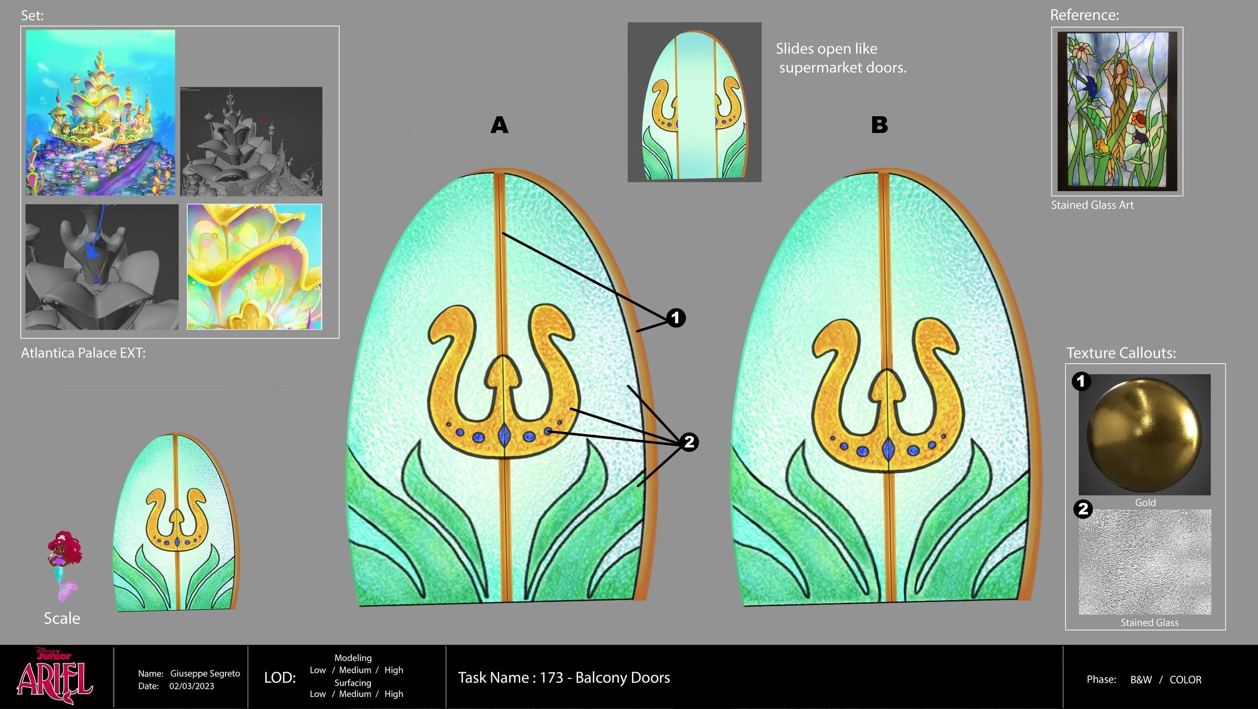Select the open sliding doors preview image
This screenshot has height=709, width=1258.
point(694,102)
